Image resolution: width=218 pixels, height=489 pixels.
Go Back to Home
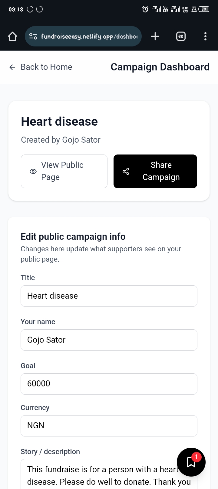(x=46, y=67)
